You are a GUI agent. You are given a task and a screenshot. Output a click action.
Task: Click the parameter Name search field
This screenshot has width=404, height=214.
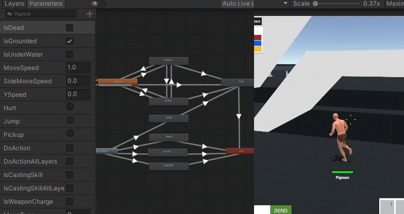41,14
